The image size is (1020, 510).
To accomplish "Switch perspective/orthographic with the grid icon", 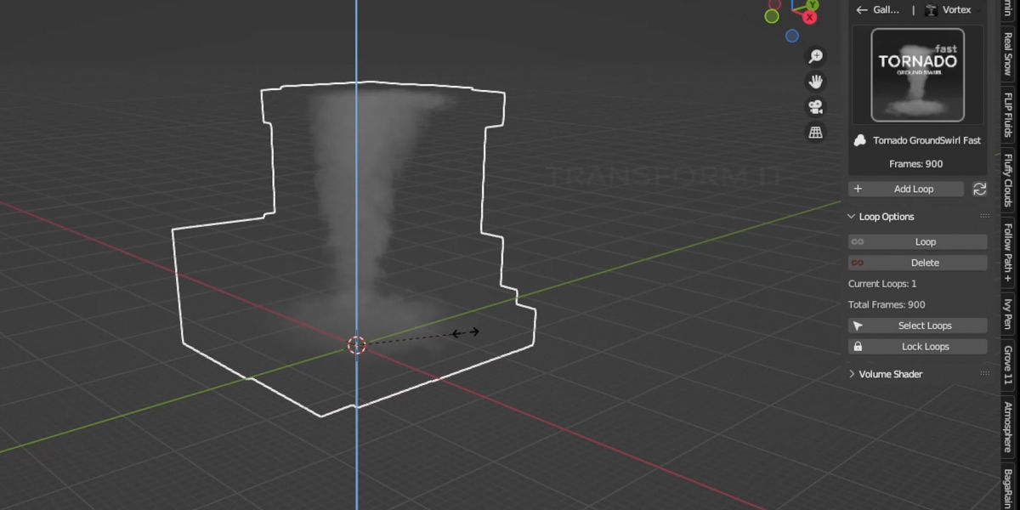I will (815, 133).
